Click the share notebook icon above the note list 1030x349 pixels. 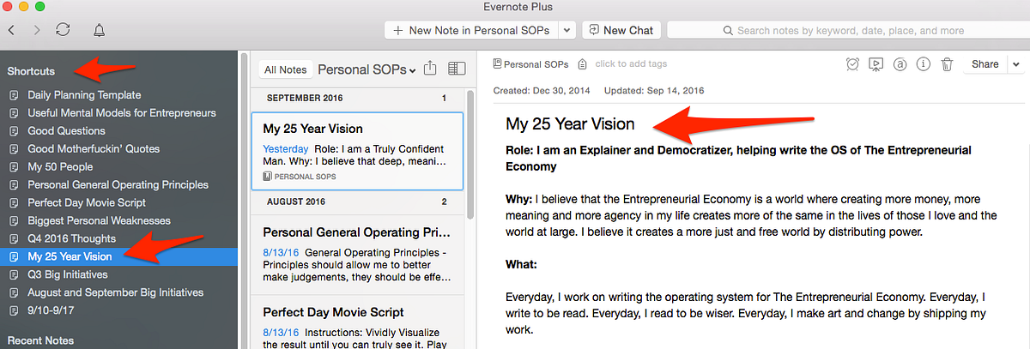[x=431, y=69]
